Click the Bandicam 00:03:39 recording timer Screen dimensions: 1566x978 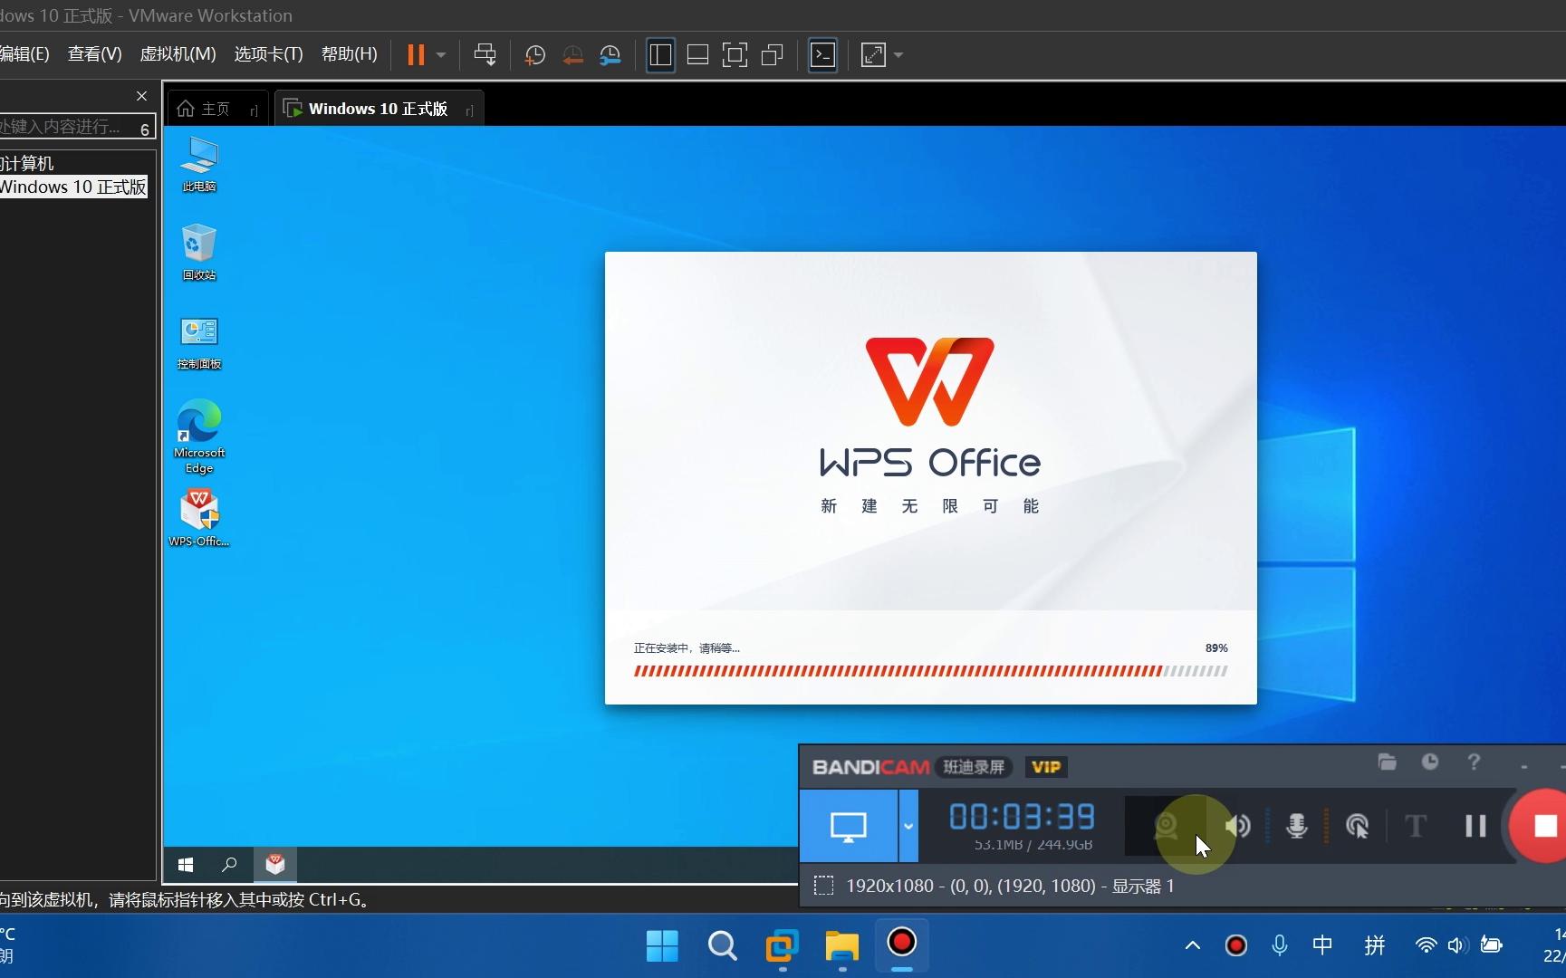1022,818
